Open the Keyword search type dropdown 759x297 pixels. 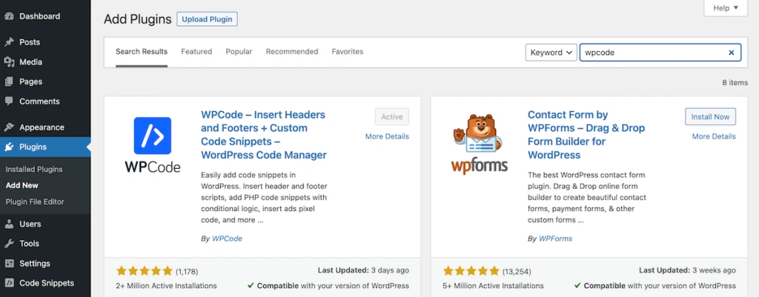click(551, 53)
